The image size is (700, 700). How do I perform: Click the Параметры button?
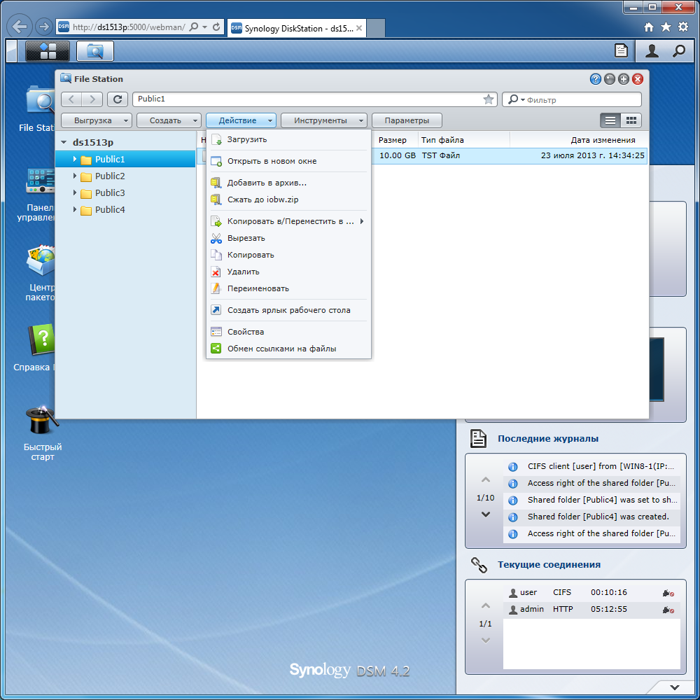(407, 120)
